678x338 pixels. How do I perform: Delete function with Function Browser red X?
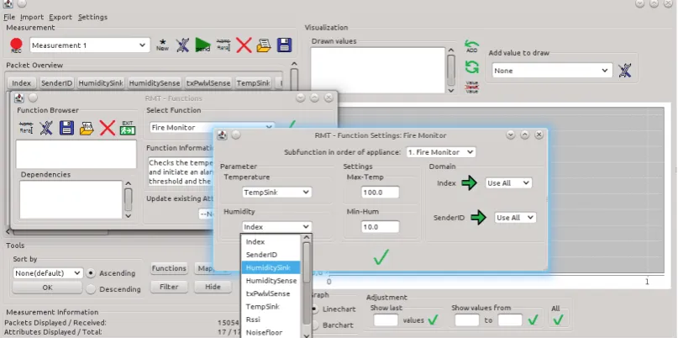click(108, 128)
